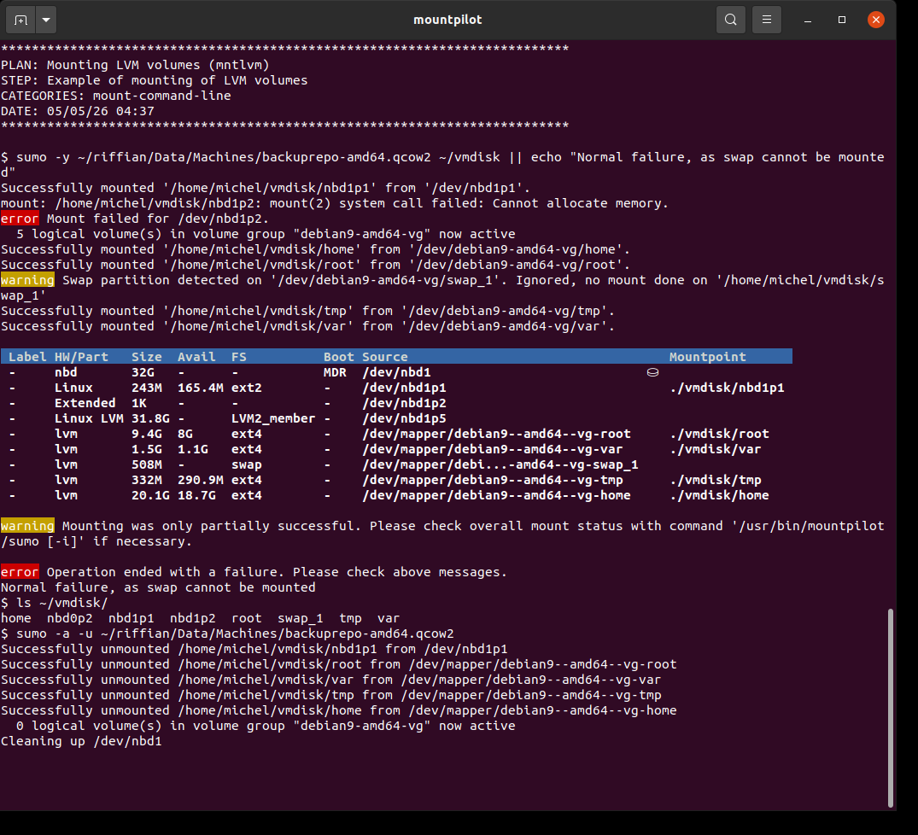This screenshot has width=918, height=835.
Task: Click the 'Source' column header
Action: coord(384,356)
